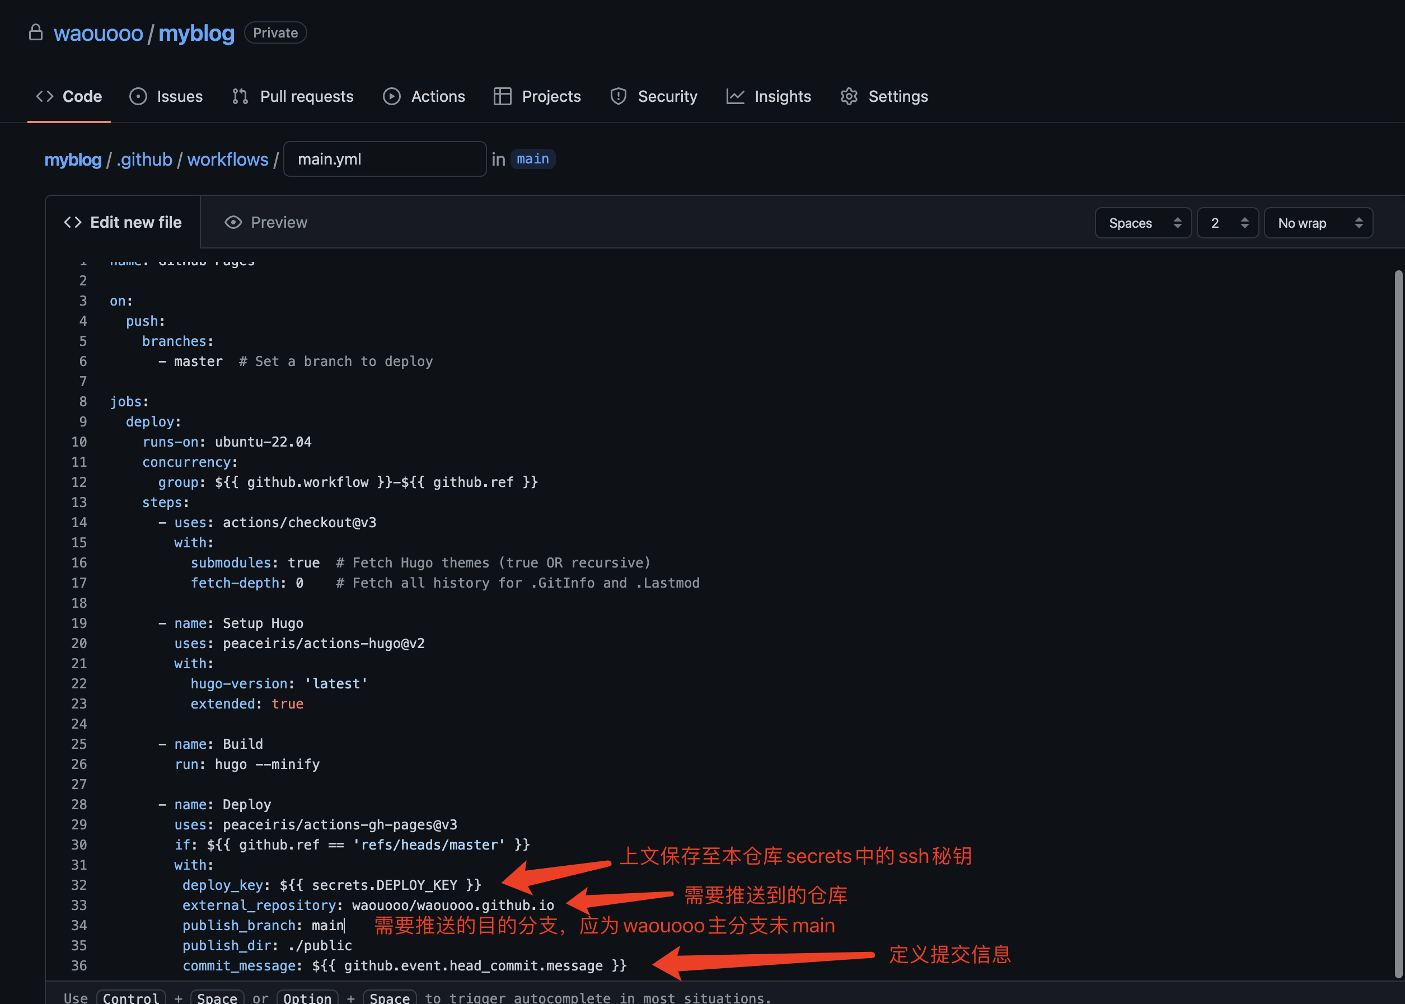Open the waouooo owner link
This screenshot has width=1405, height=1004.
pyautogui.click(x=99, y=34)
